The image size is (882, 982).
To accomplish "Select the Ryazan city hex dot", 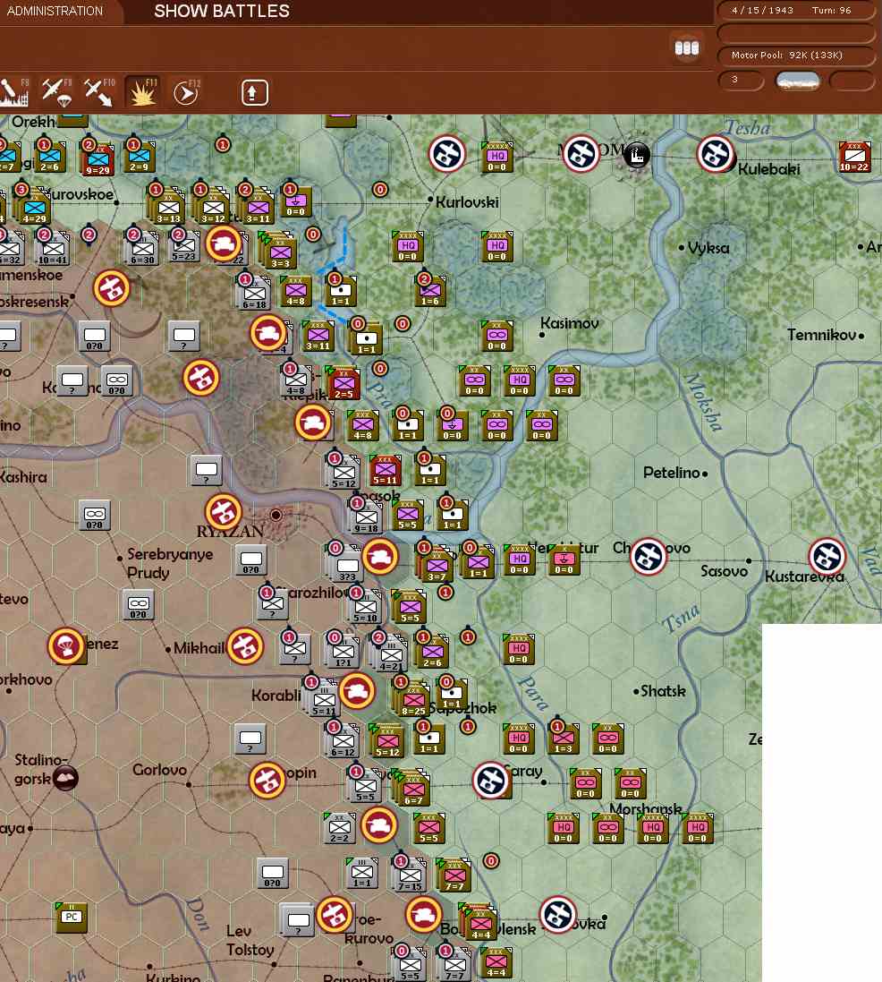I will (x=276, y=515).
